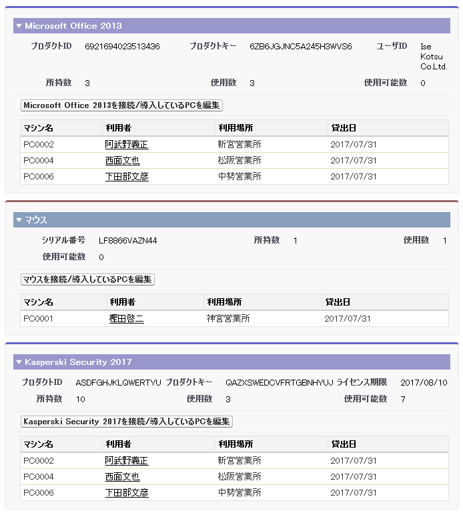Click the マウスを接続/導入しているPCを編集 button

click(87, 280)
